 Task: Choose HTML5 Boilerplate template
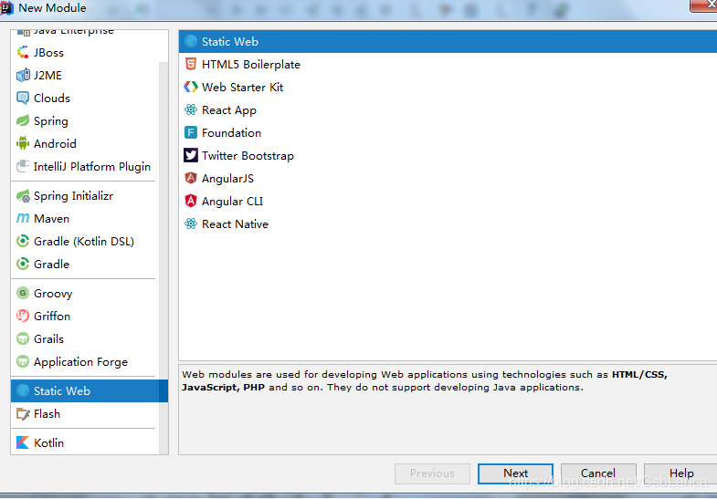(448, 64)
